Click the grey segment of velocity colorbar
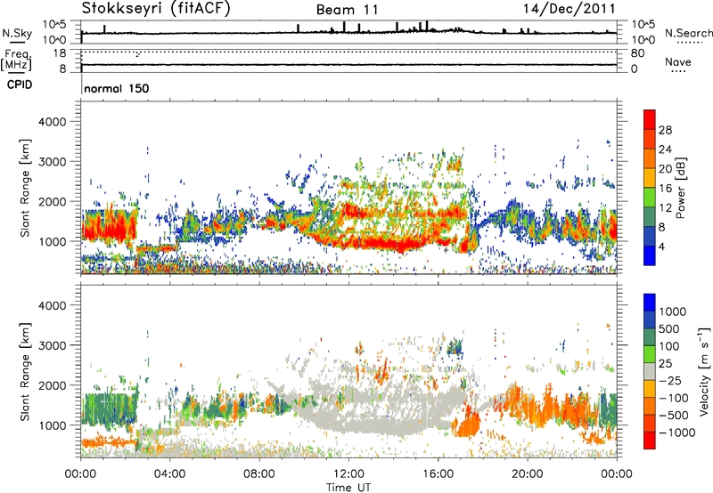The image size is (713, 493). pyautogui.click(x=650, y=371)
